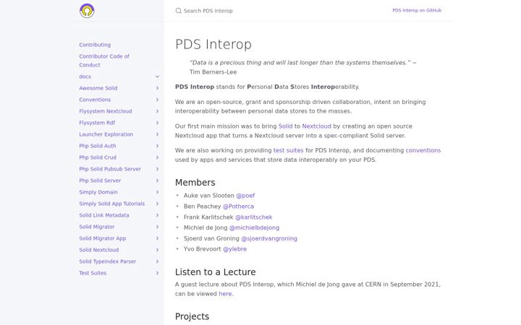Image resolution: width=521 pixels, height=325 pixels.
Task: Open Conventions sidebar link
Action: pyautogui.click(x=95, y=100)
